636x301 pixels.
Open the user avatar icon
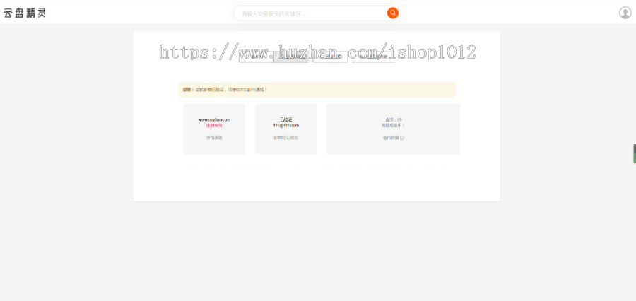click(625, 13)
